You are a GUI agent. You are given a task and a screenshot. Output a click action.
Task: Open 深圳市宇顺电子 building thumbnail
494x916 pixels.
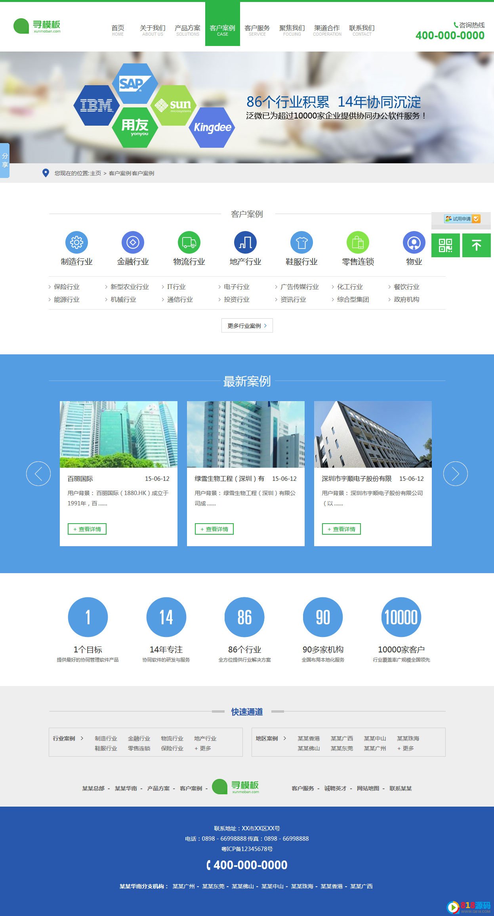click(373, 434)
